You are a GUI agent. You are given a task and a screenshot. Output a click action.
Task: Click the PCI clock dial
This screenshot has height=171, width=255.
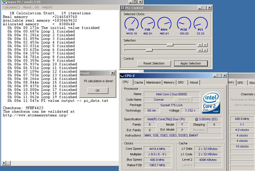click(200, 24)
